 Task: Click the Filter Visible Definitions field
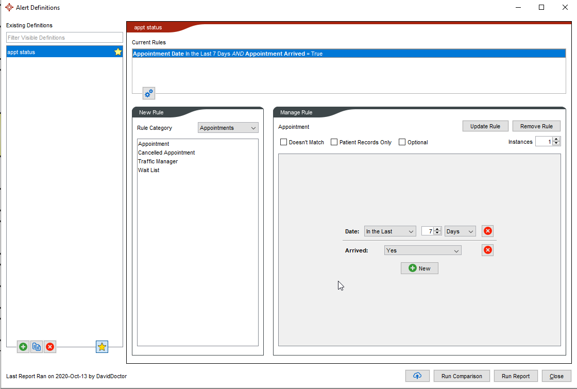click(x=64, y=38)
